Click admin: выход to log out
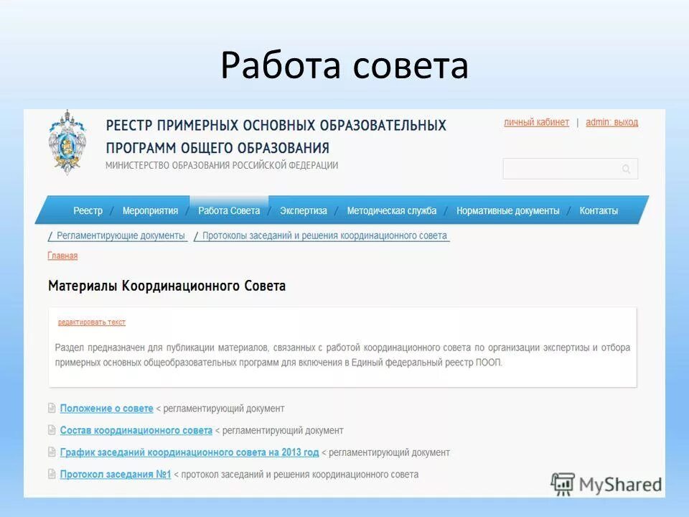Screen dimensions: 689x517 click(611, 122)
